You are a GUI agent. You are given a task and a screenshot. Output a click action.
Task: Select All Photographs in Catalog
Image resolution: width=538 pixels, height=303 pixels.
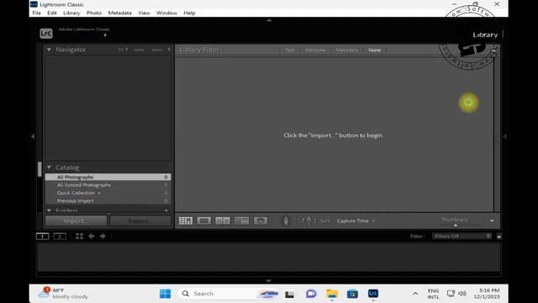pos(108,177)
